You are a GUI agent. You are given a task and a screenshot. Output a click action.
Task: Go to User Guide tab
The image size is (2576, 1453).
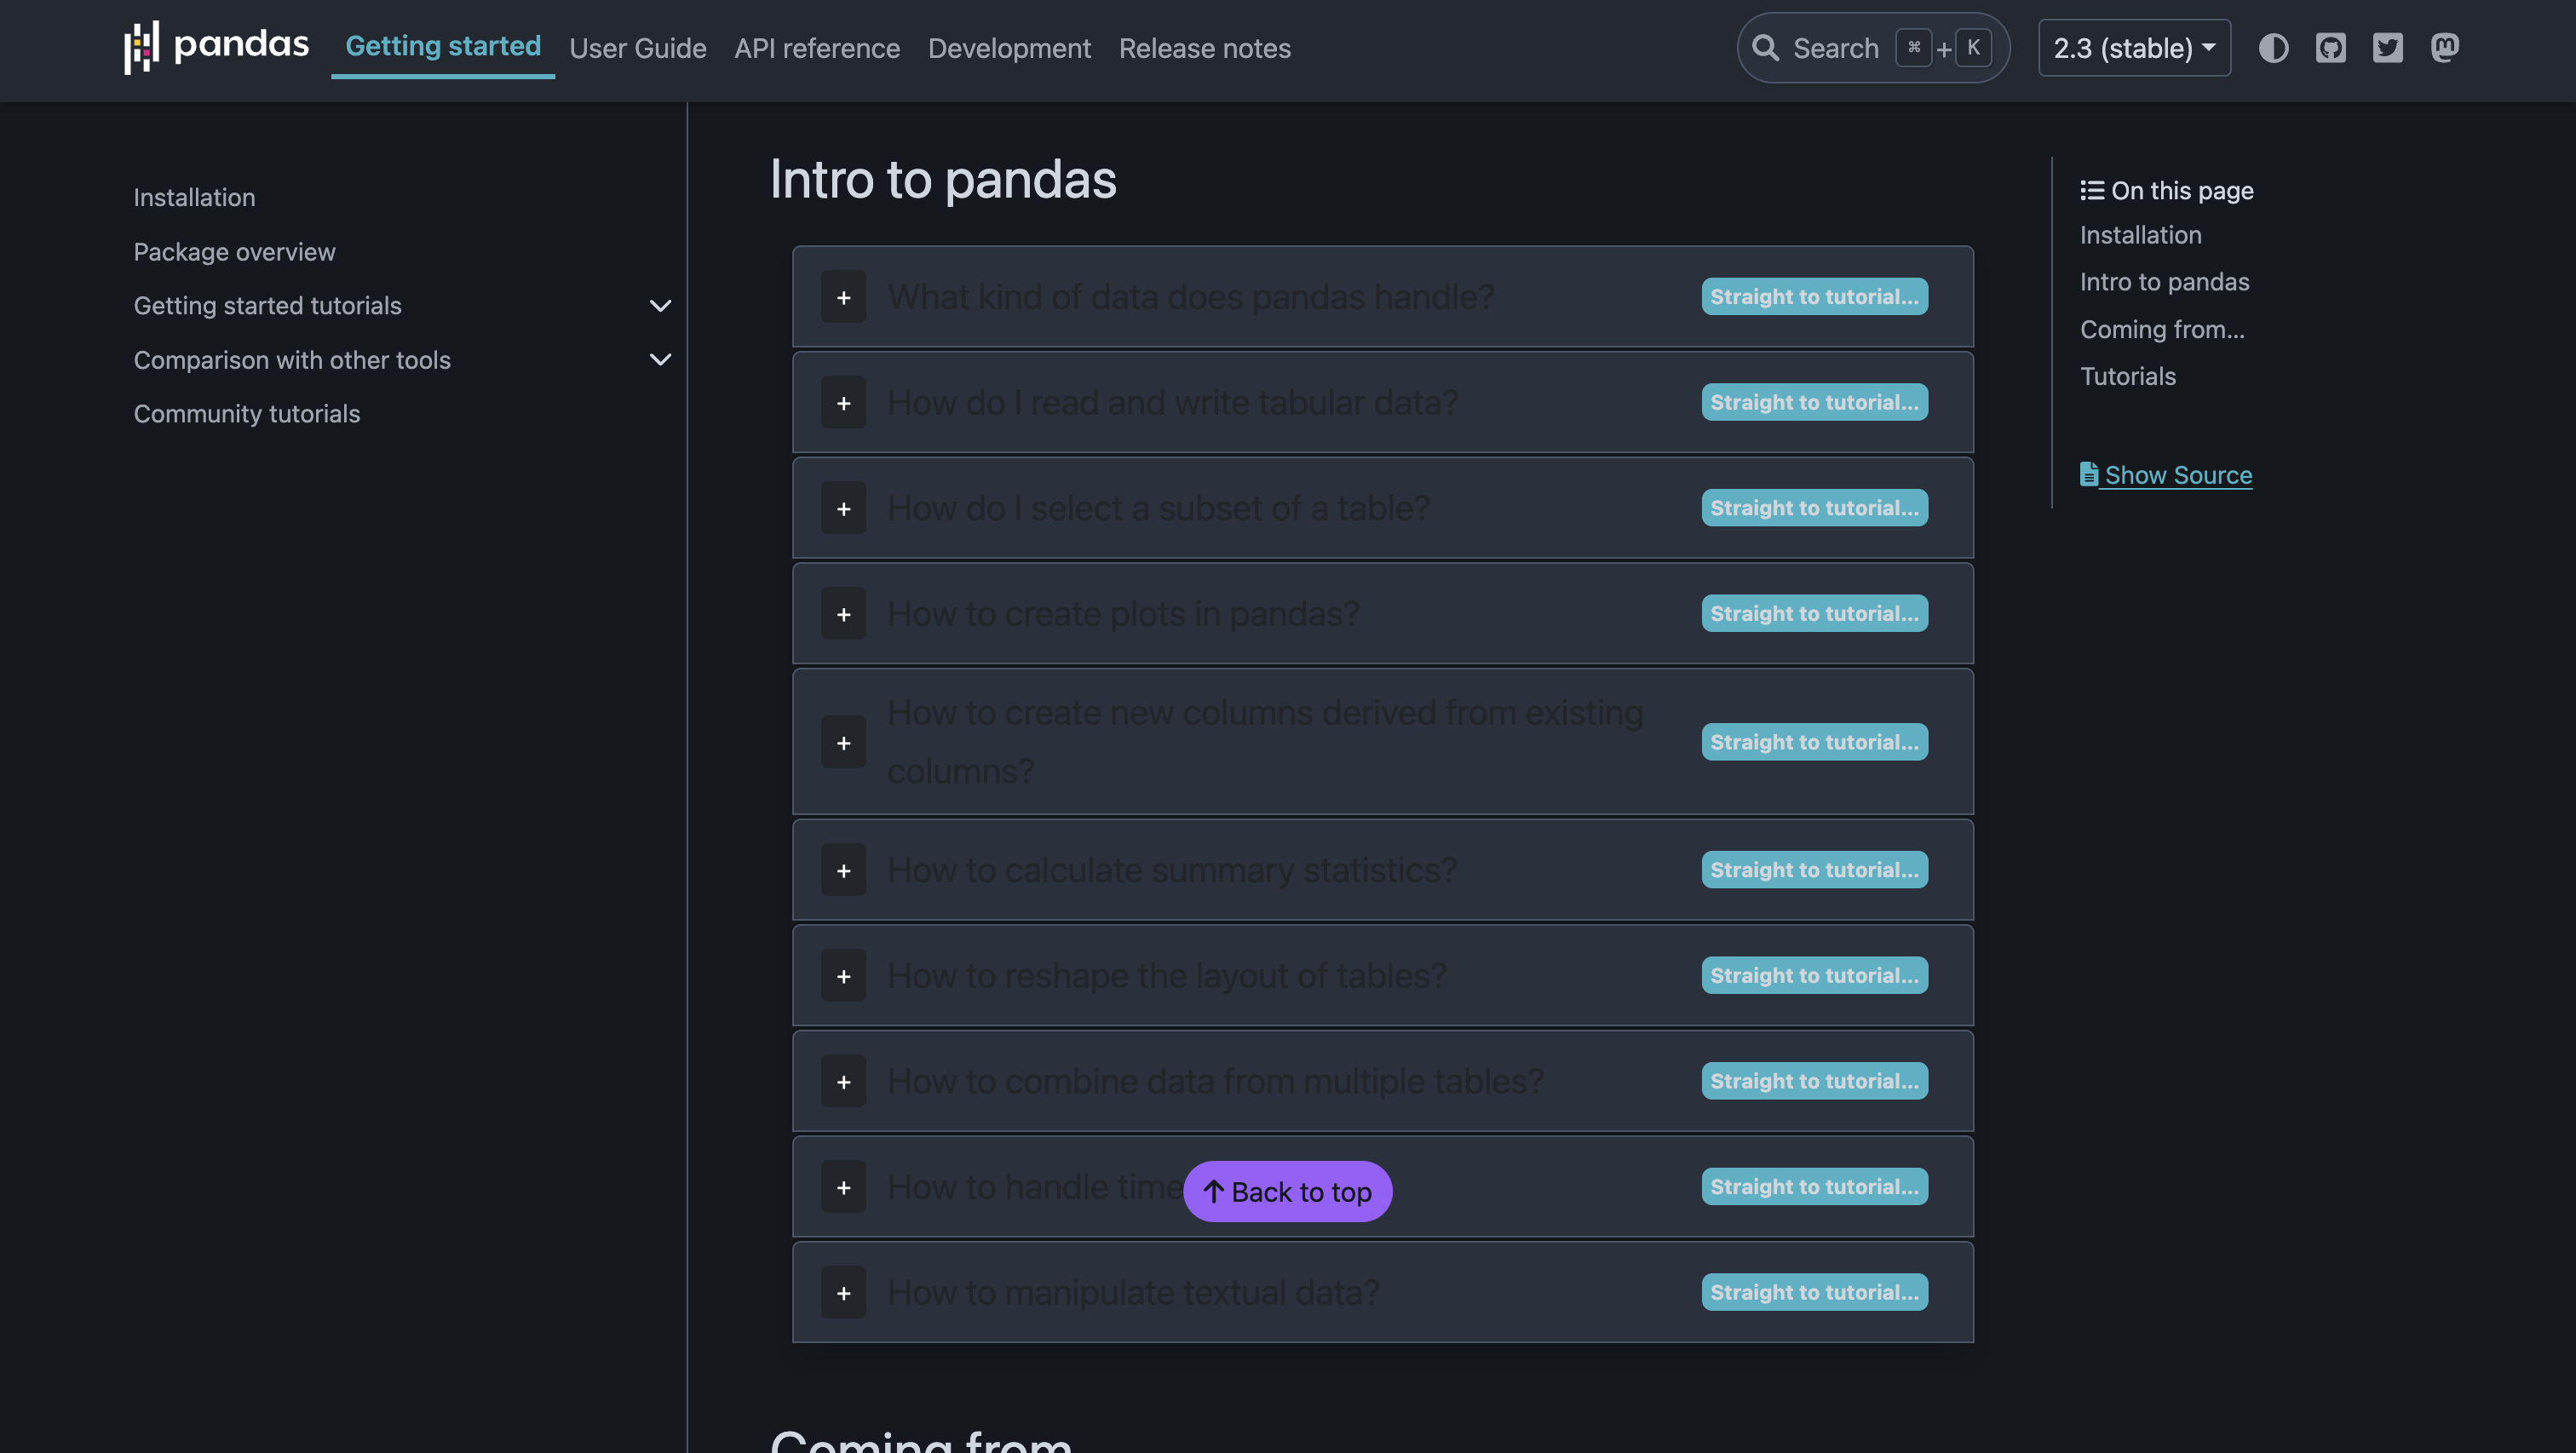(638, 48)
